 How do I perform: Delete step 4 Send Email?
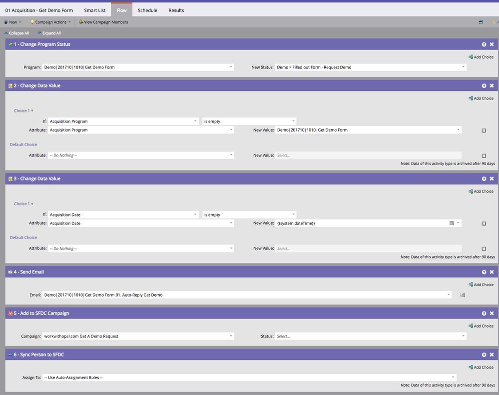point(492,272)
